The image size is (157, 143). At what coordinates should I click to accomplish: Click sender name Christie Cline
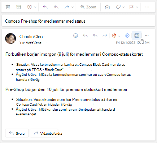(31, 37)
